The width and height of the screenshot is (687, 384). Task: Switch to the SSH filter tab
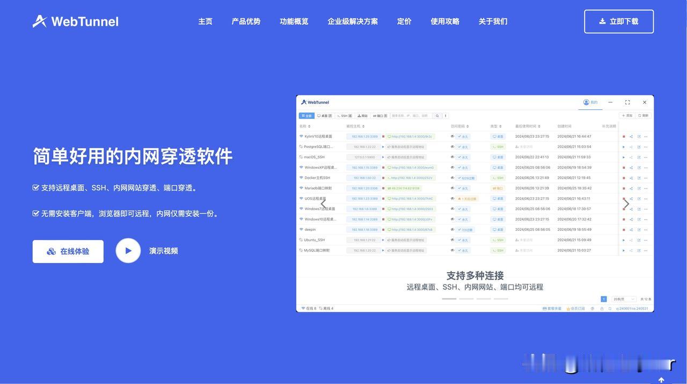point(343,116)
